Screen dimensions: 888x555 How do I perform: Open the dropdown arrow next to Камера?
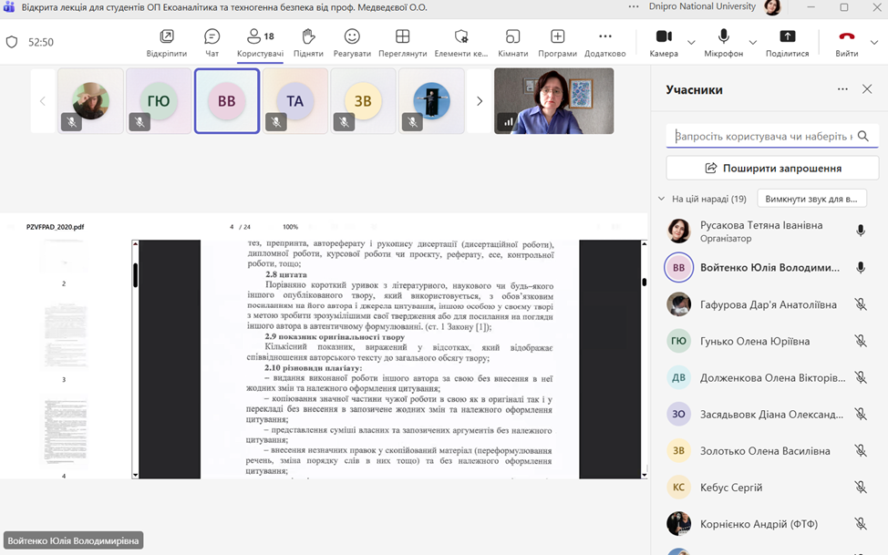click(x=691, y=42)
